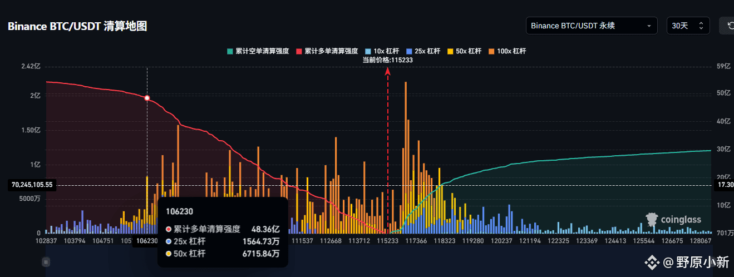This screenshot has width=734, height=277.
Task: Click the tooltip value 48.36亿
Action: (x=265, y=229)
